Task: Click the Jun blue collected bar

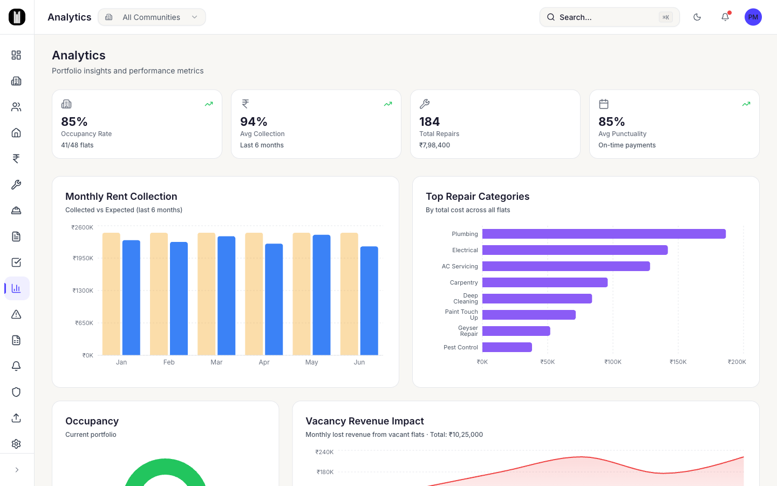Action: click(369, 301)
